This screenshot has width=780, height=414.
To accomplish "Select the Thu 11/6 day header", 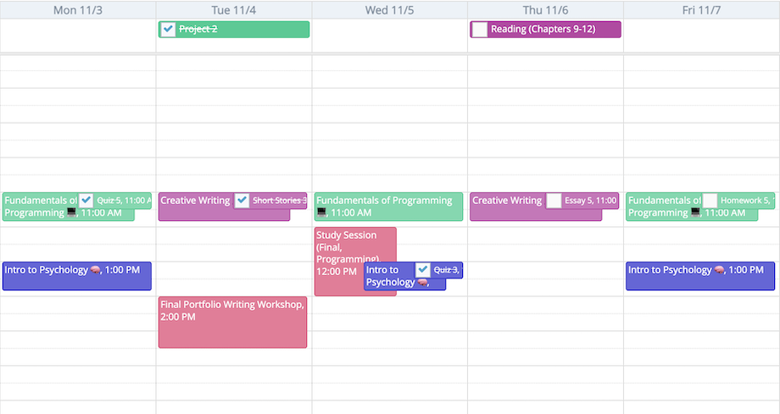I will point(545,9).
